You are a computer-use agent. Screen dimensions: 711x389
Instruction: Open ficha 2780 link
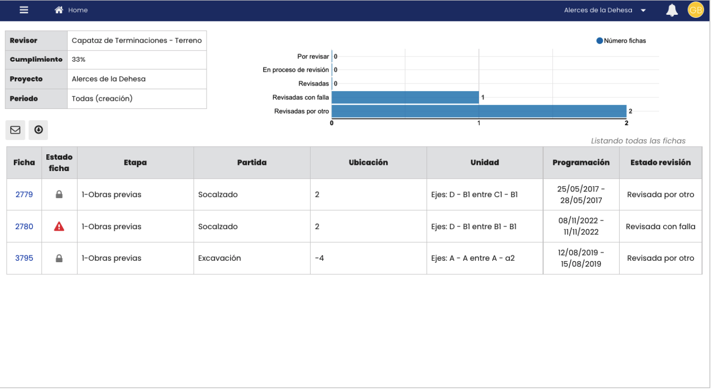[x=24, y=227]
